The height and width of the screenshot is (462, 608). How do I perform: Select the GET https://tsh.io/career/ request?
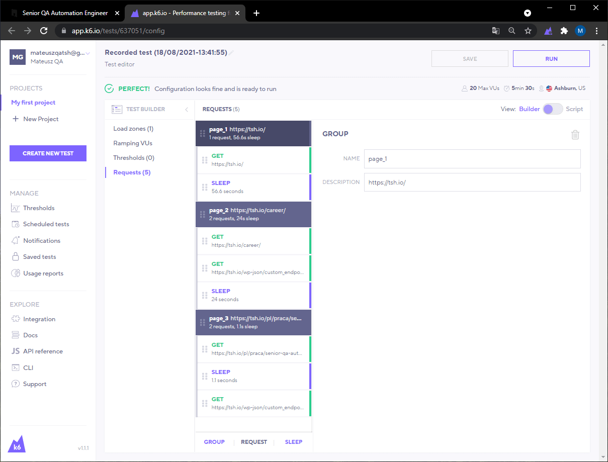[x=254, y=241]
